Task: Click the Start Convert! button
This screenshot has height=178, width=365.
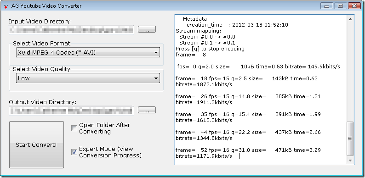Action: tap(36, 145)
